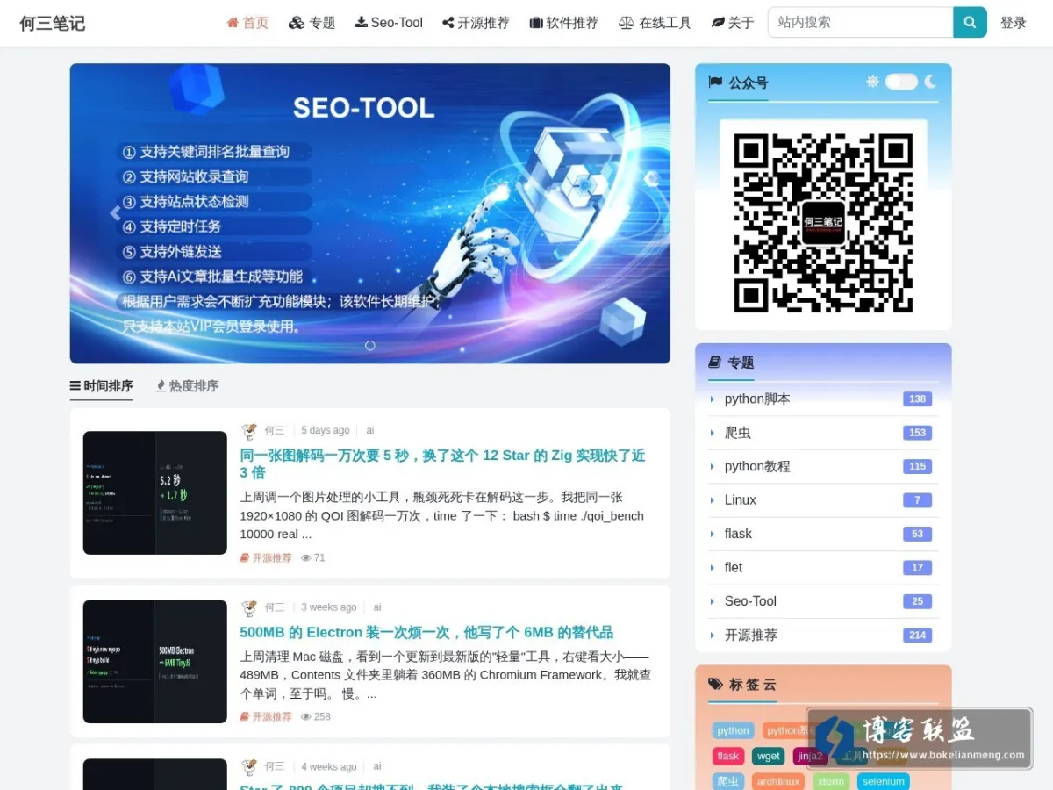Click the 何三笔记 site logo

(52, 23)
